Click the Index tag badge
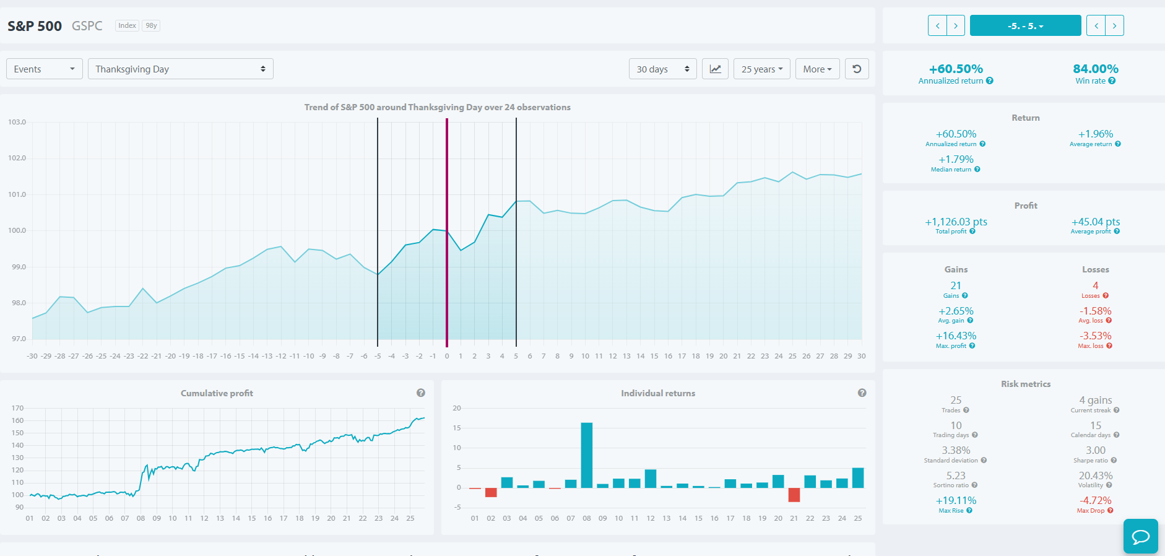Viewport: 1165px width, 556px height. 127,25
